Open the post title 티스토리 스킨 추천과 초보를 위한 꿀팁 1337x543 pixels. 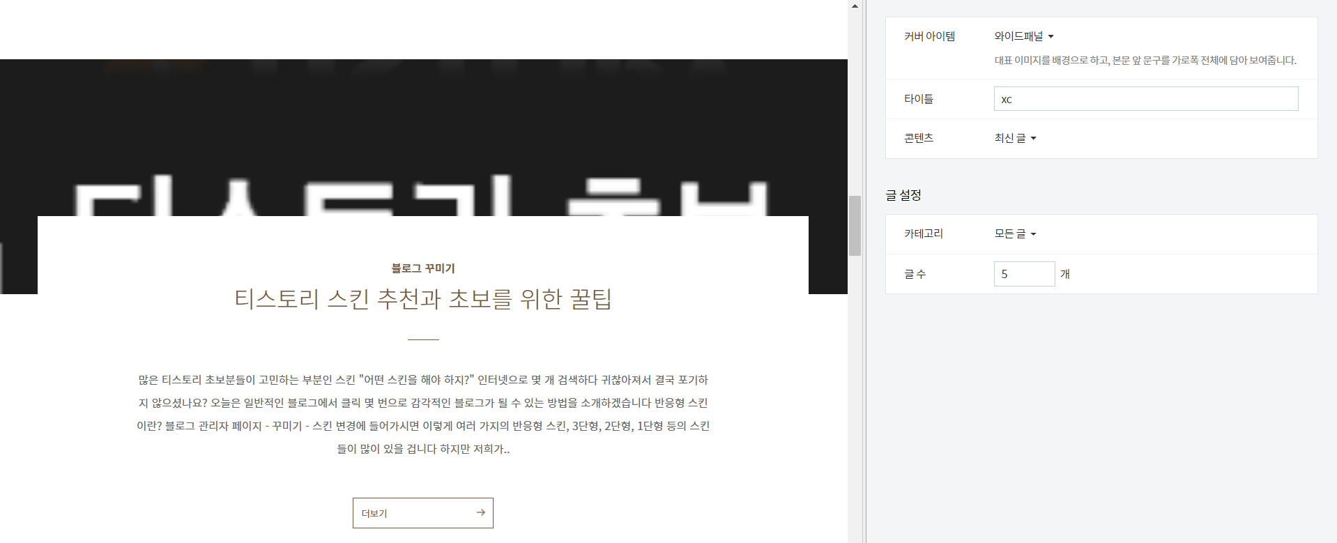[423, 299]
